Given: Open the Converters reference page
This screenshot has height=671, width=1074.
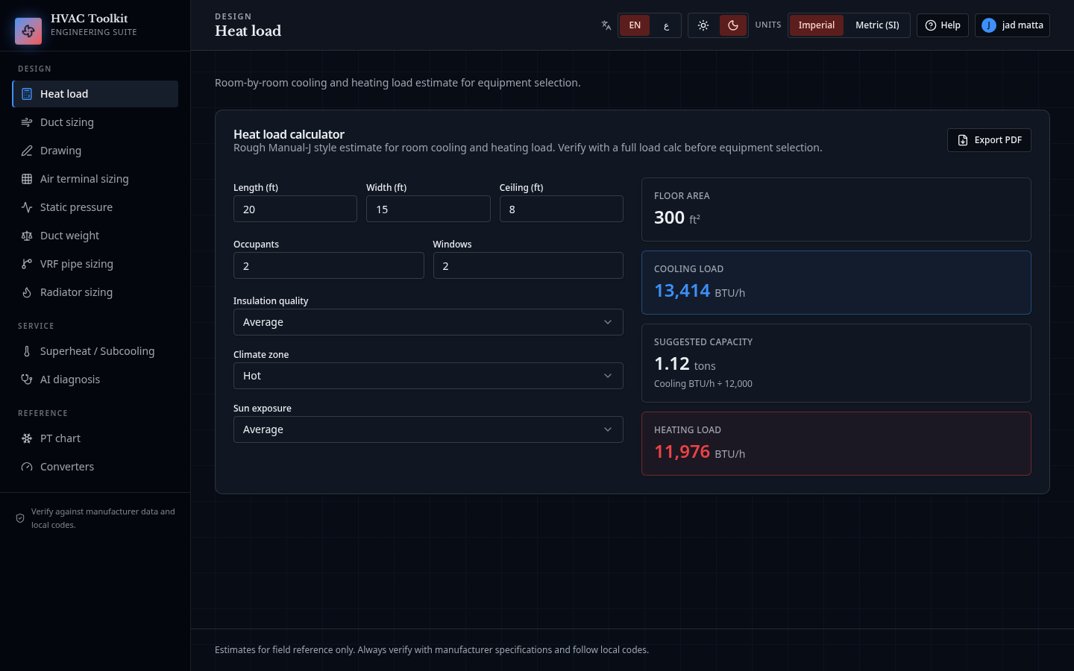Looking at the screenshot, I should [x=95, y=467].
